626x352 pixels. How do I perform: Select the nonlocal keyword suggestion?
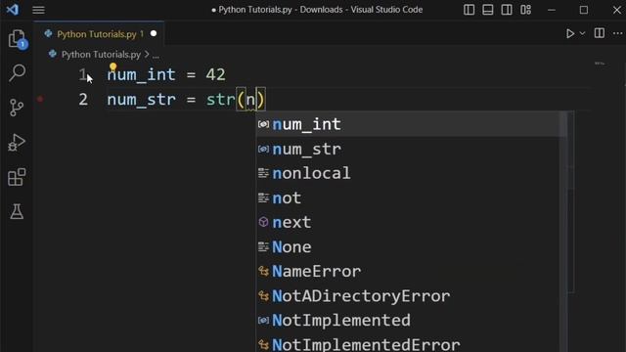click(x=409, y=174)
